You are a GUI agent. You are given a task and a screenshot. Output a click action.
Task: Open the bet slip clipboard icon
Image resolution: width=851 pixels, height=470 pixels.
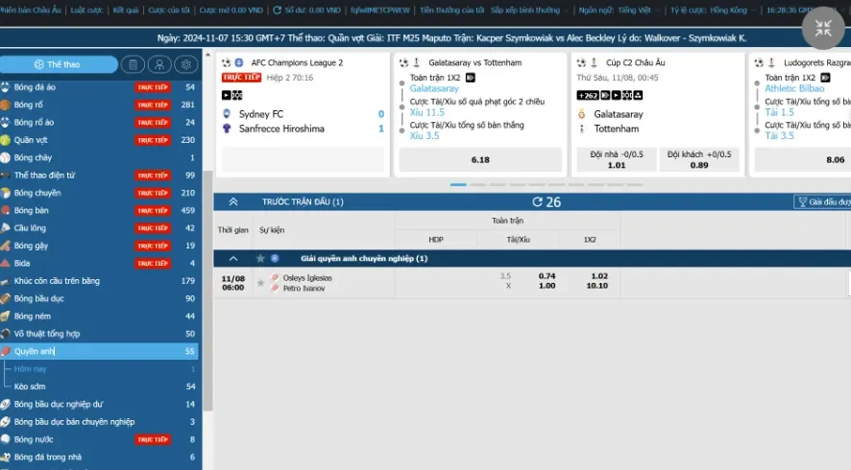pyautogui.click(x=134, y=64)
